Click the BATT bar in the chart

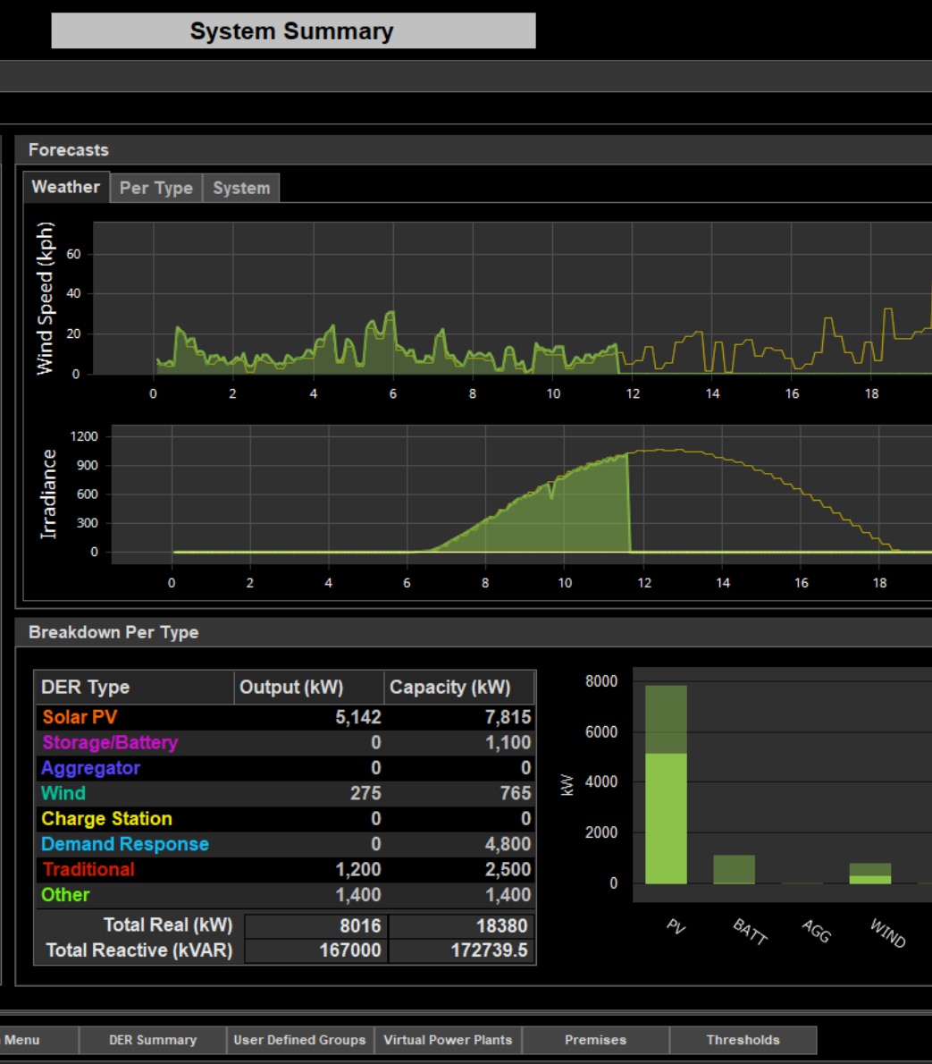point(734,869)
